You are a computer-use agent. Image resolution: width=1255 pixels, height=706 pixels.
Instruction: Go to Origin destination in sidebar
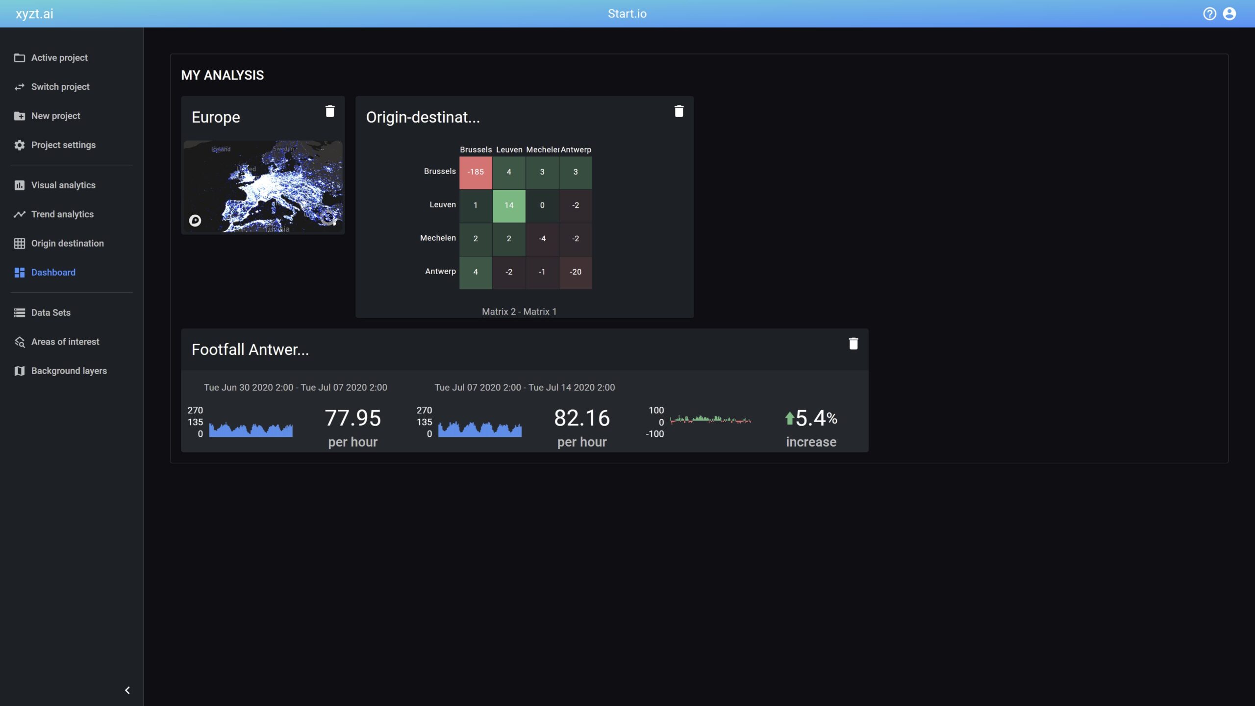[67, 244]
